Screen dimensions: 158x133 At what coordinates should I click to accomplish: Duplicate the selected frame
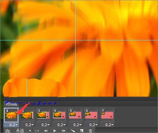click(x=82, y=131)
